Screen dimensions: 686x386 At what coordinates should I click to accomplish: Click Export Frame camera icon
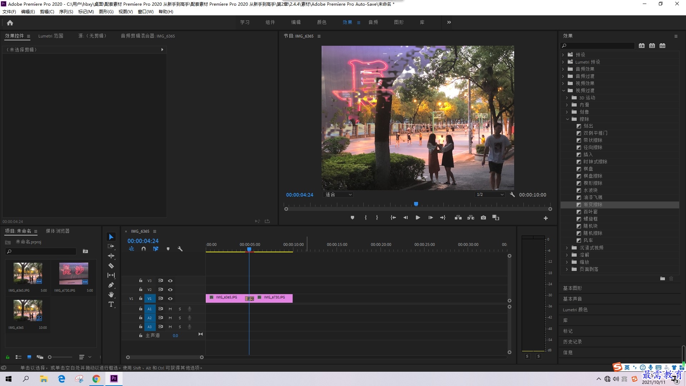[483, 218]
